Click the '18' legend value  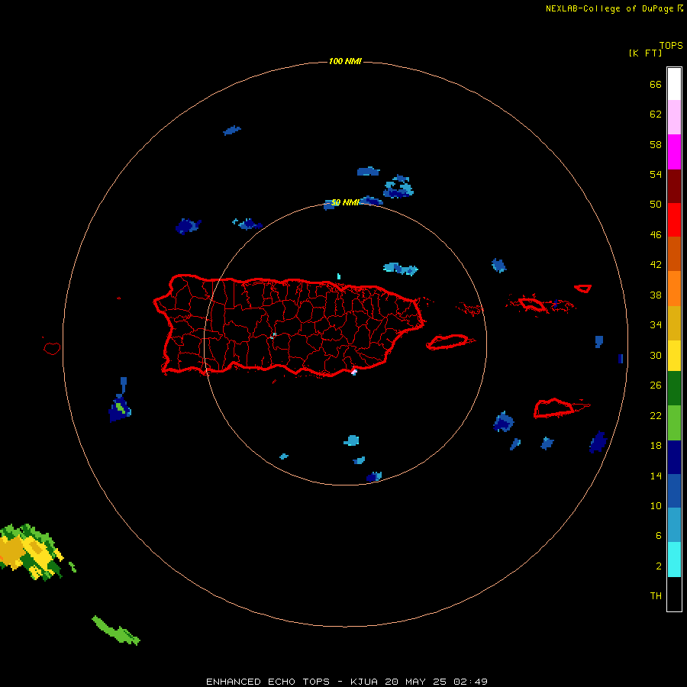click(656, 446)
